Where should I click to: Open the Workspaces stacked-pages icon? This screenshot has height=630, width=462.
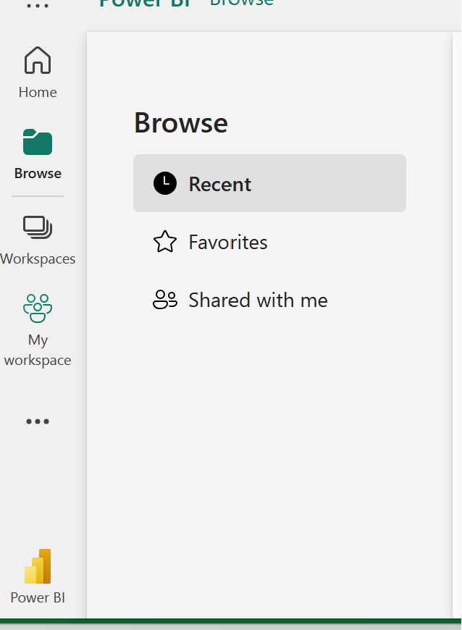38,227
